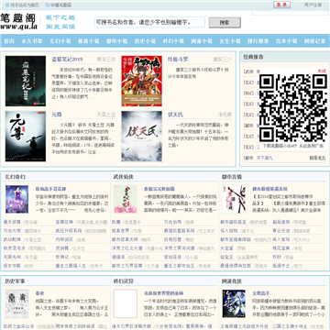Open 天下第九 in the recommended list

click(x=265, y=158)
